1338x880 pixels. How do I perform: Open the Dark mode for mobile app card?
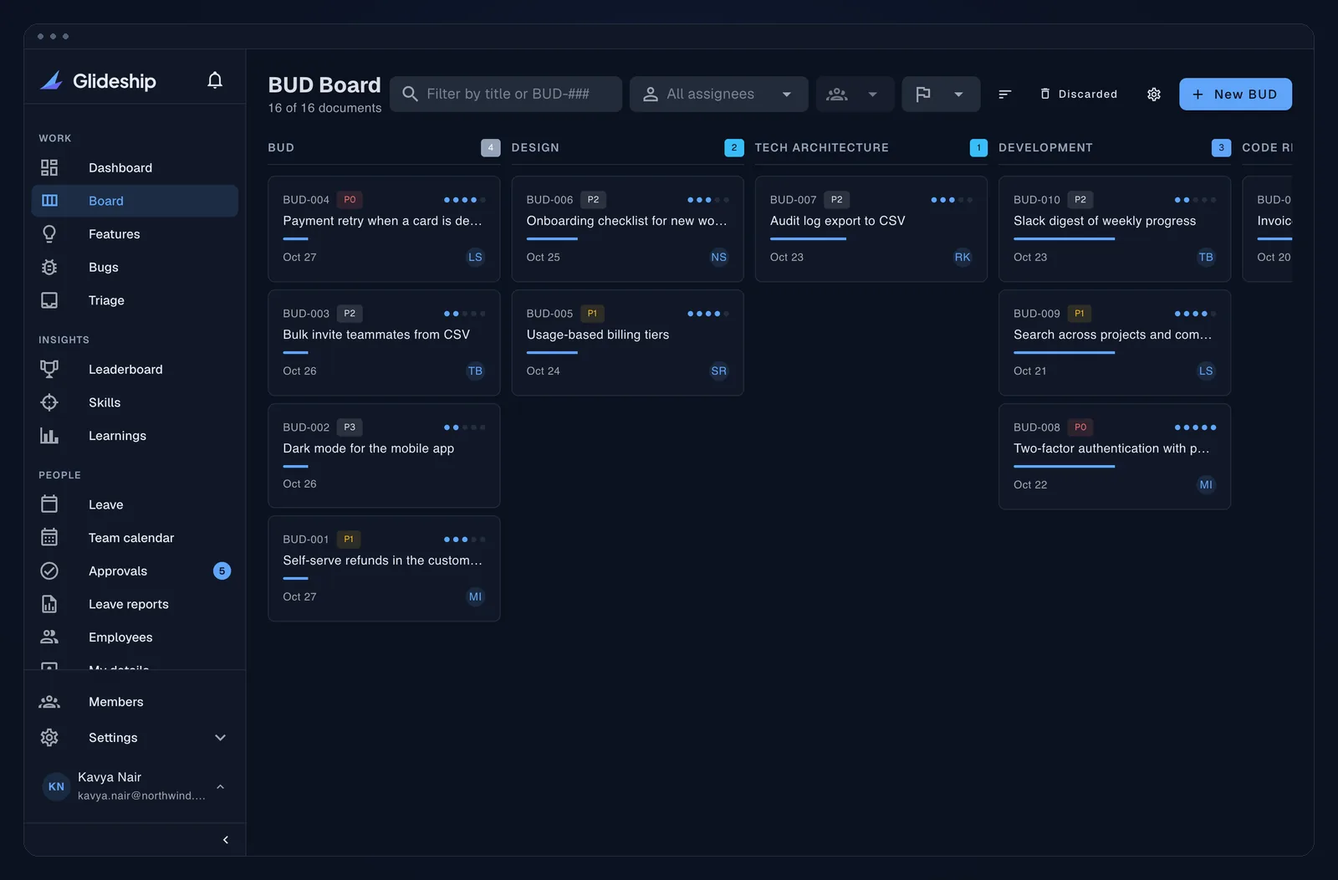point(384,455)
